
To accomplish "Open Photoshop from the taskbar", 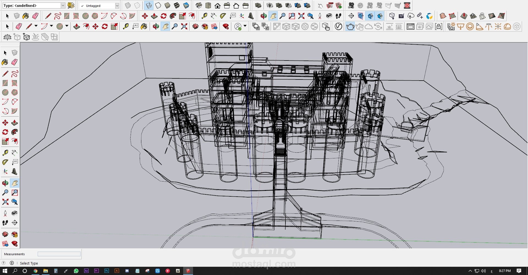I will coord(106,271).
